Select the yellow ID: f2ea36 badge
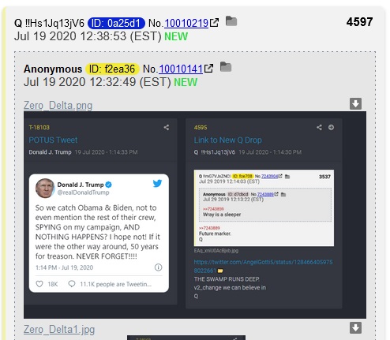This screenshot has width=390, height=340. click(x=112, y=69)
